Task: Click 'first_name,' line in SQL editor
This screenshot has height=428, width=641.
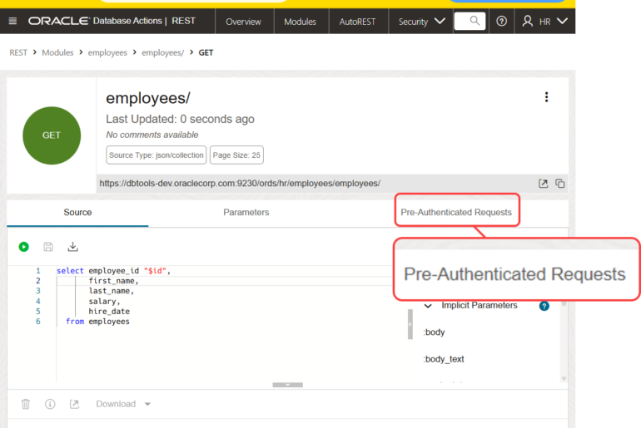Action: [x=114, y=281]
